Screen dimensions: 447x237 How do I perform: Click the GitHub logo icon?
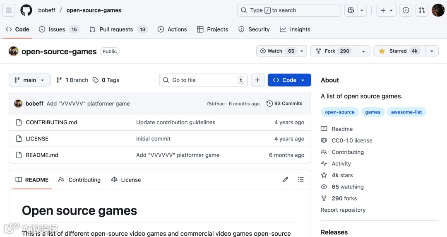pos(26,10)
